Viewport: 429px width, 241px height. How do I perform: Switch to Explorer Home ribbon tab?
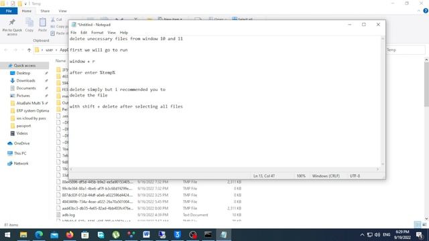tap(27, 11)
